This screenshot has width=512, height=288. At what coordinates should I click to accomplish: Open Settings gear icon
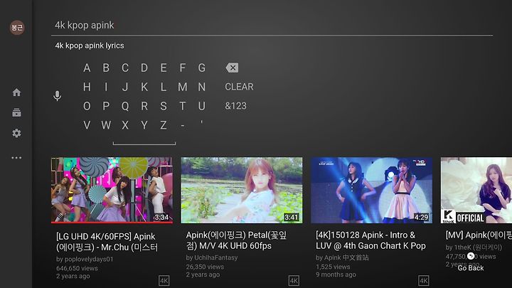point(16,133)
